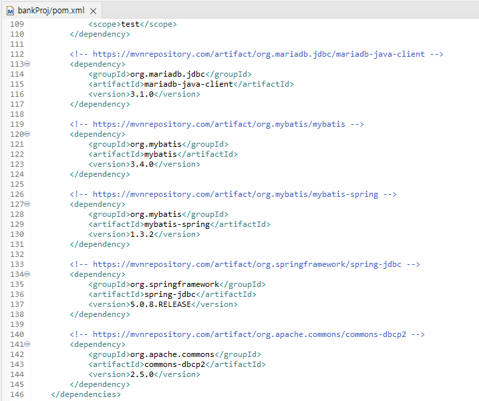
Task: Collapse the dependency block at line 127
Action: pos(27,204)
